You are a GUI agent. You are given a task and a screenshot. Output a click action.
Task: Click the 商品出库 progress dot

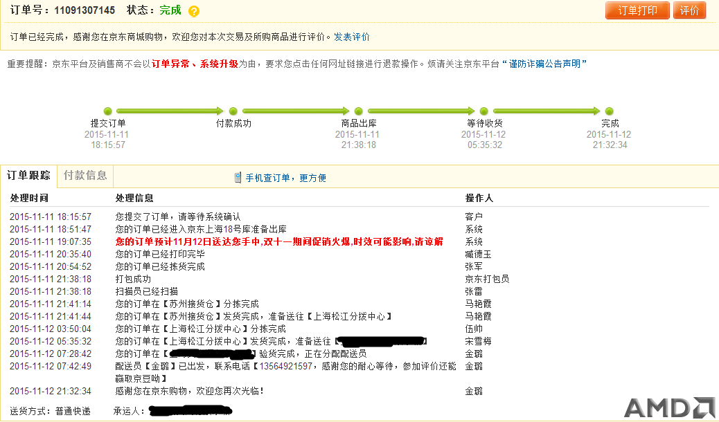coord(359,111)
